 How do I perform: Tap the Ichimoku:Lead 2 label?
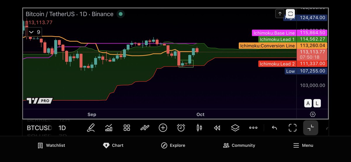coord(278,63)
